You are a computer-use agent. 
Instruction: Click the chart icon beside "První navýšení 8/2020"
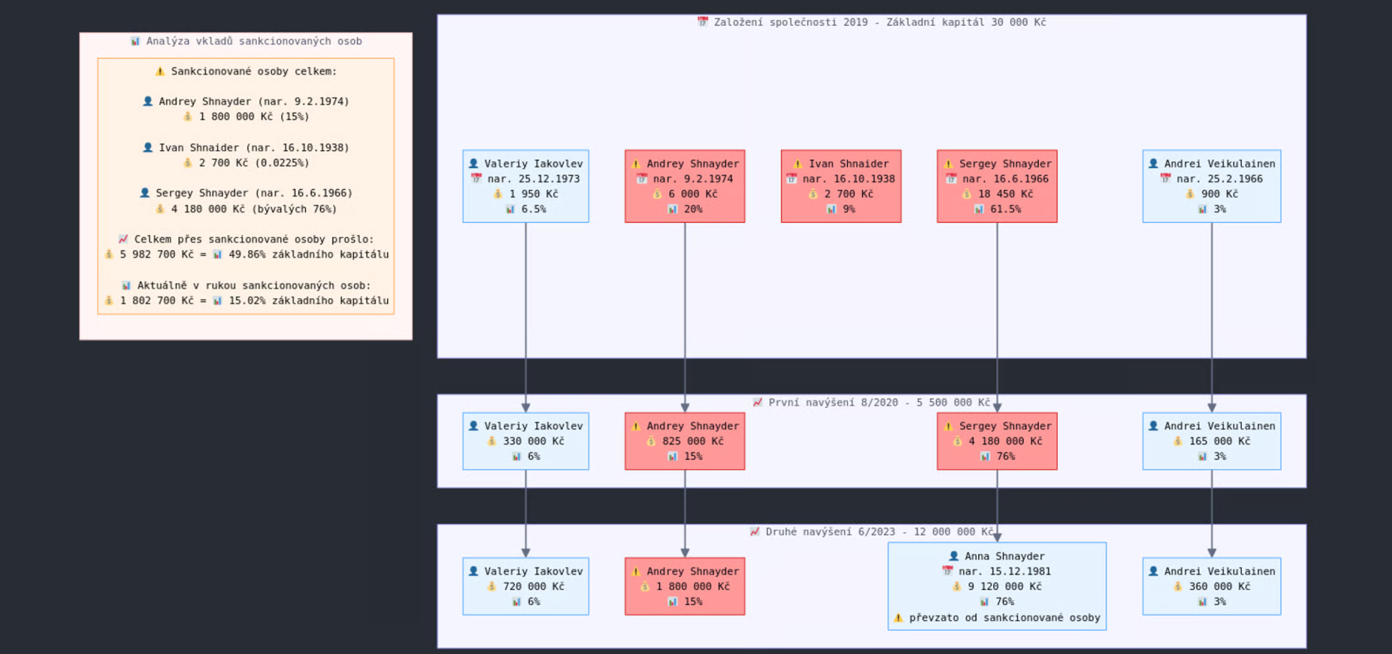coord(757,403)
